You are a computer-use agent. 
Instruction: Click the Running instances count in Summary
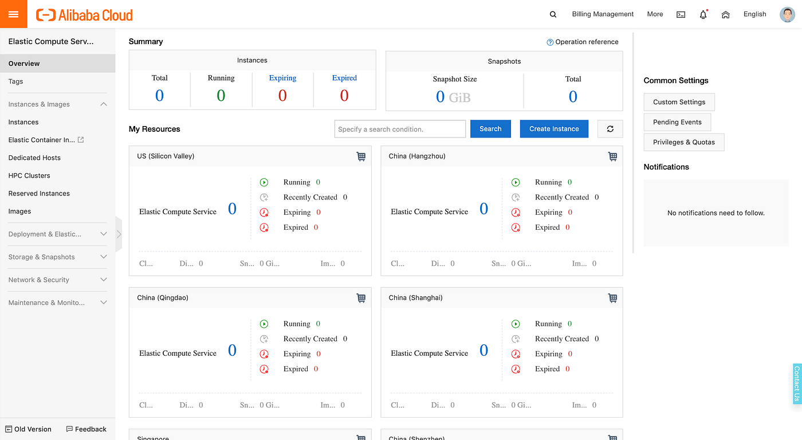(221, 96)
